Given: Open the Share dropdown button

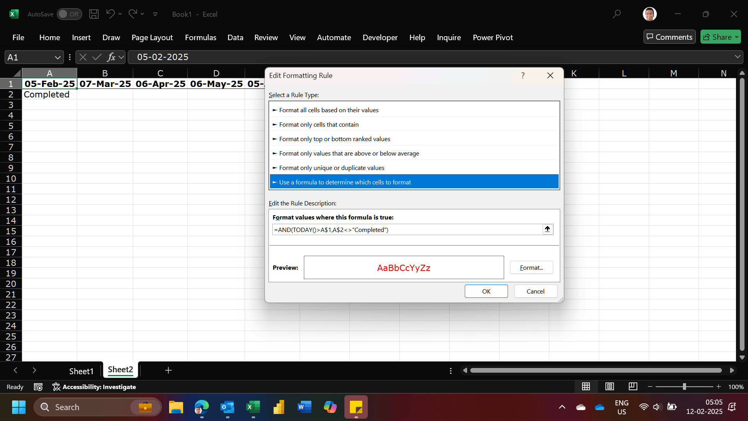Looking at the screenshot, I should click(x=720, y=37).
